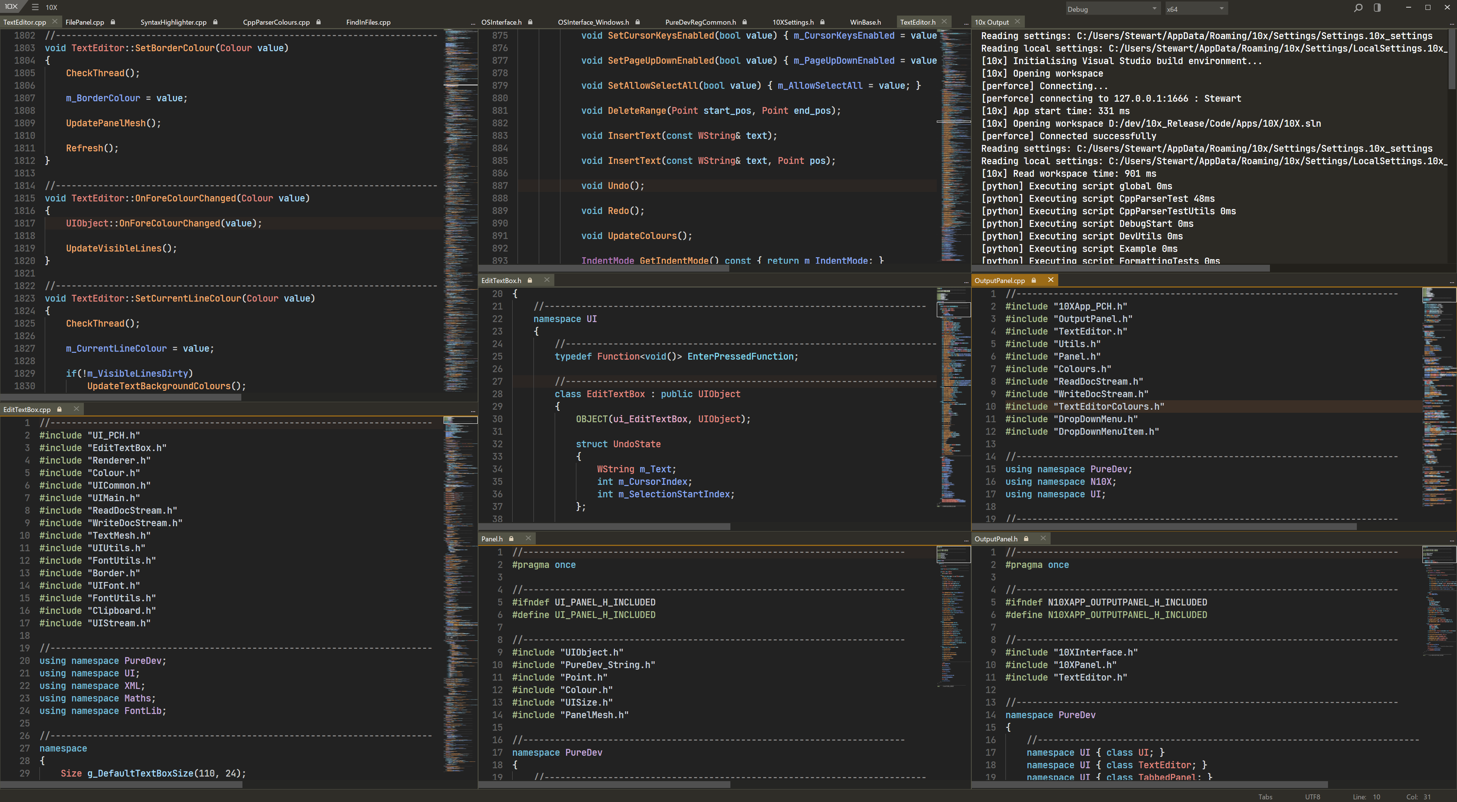
Task: Expand tab overflow in EditTextBox.h panel
Action: coord(966,281)
